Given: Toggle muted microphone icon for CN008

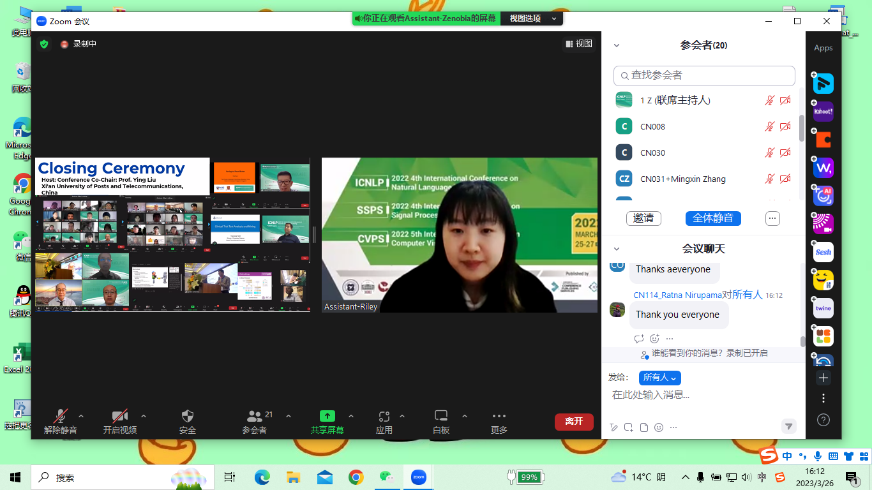Looking at the screenshot, I should (770, 126).
